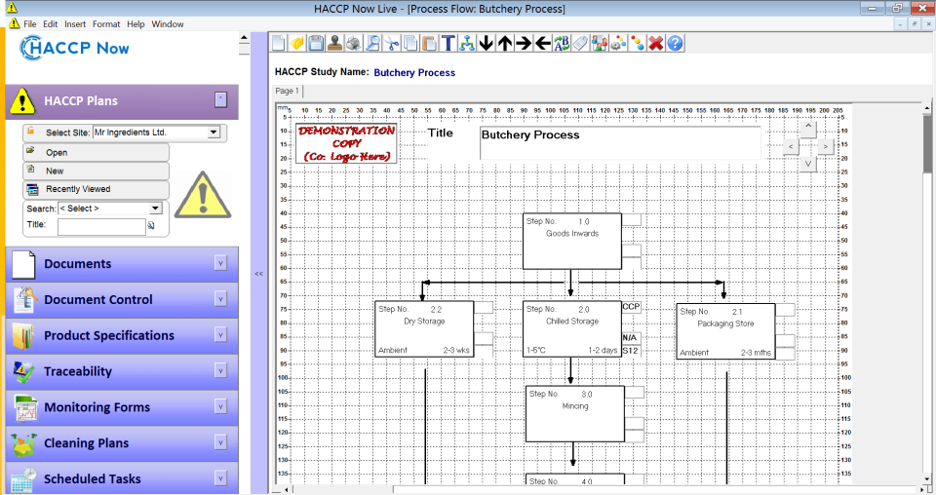This screenshot has width=936, height=495.
Task: Insert a text label with the T tool
Action: [448, 43]
